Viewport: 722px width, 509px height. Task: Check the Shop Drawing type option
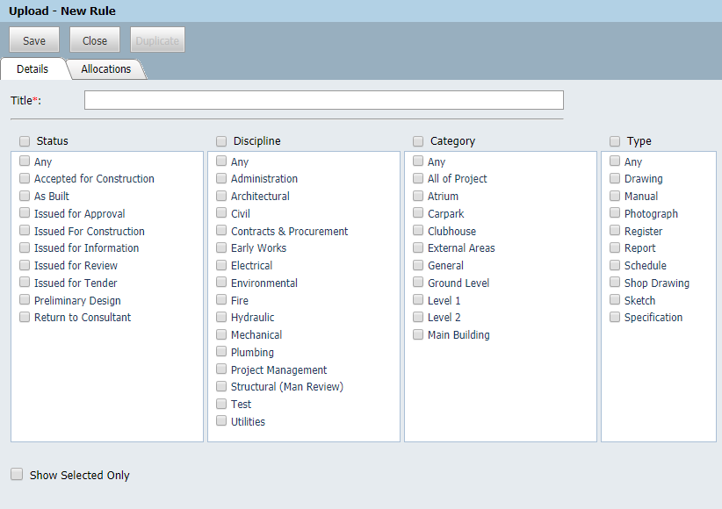pyautogui.click(x=614, y=283)
